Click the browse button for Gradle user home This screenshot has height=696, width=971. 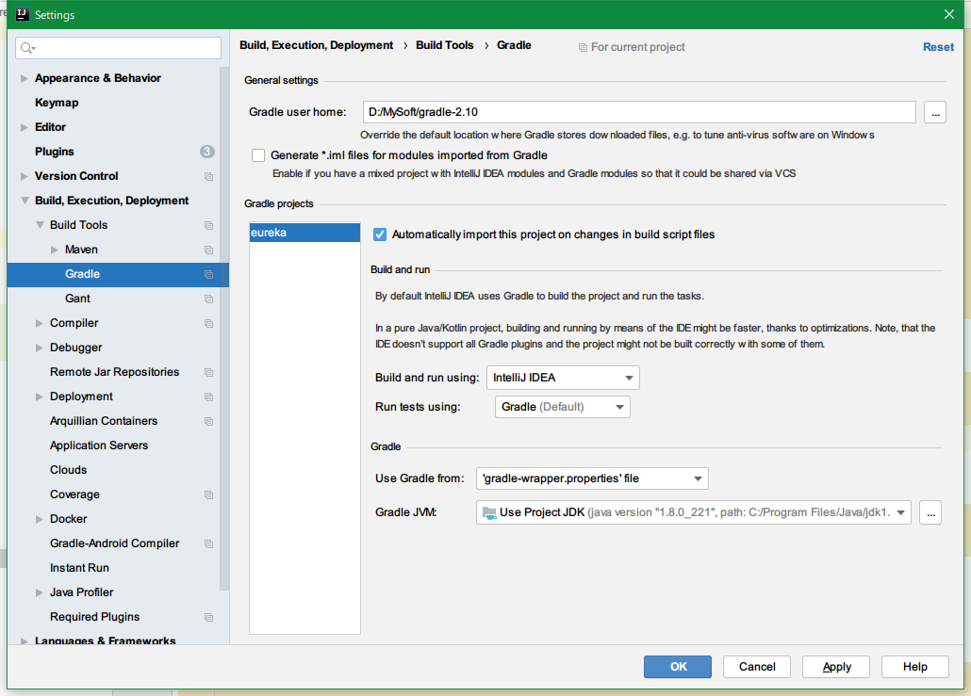[x=934, y=113]
